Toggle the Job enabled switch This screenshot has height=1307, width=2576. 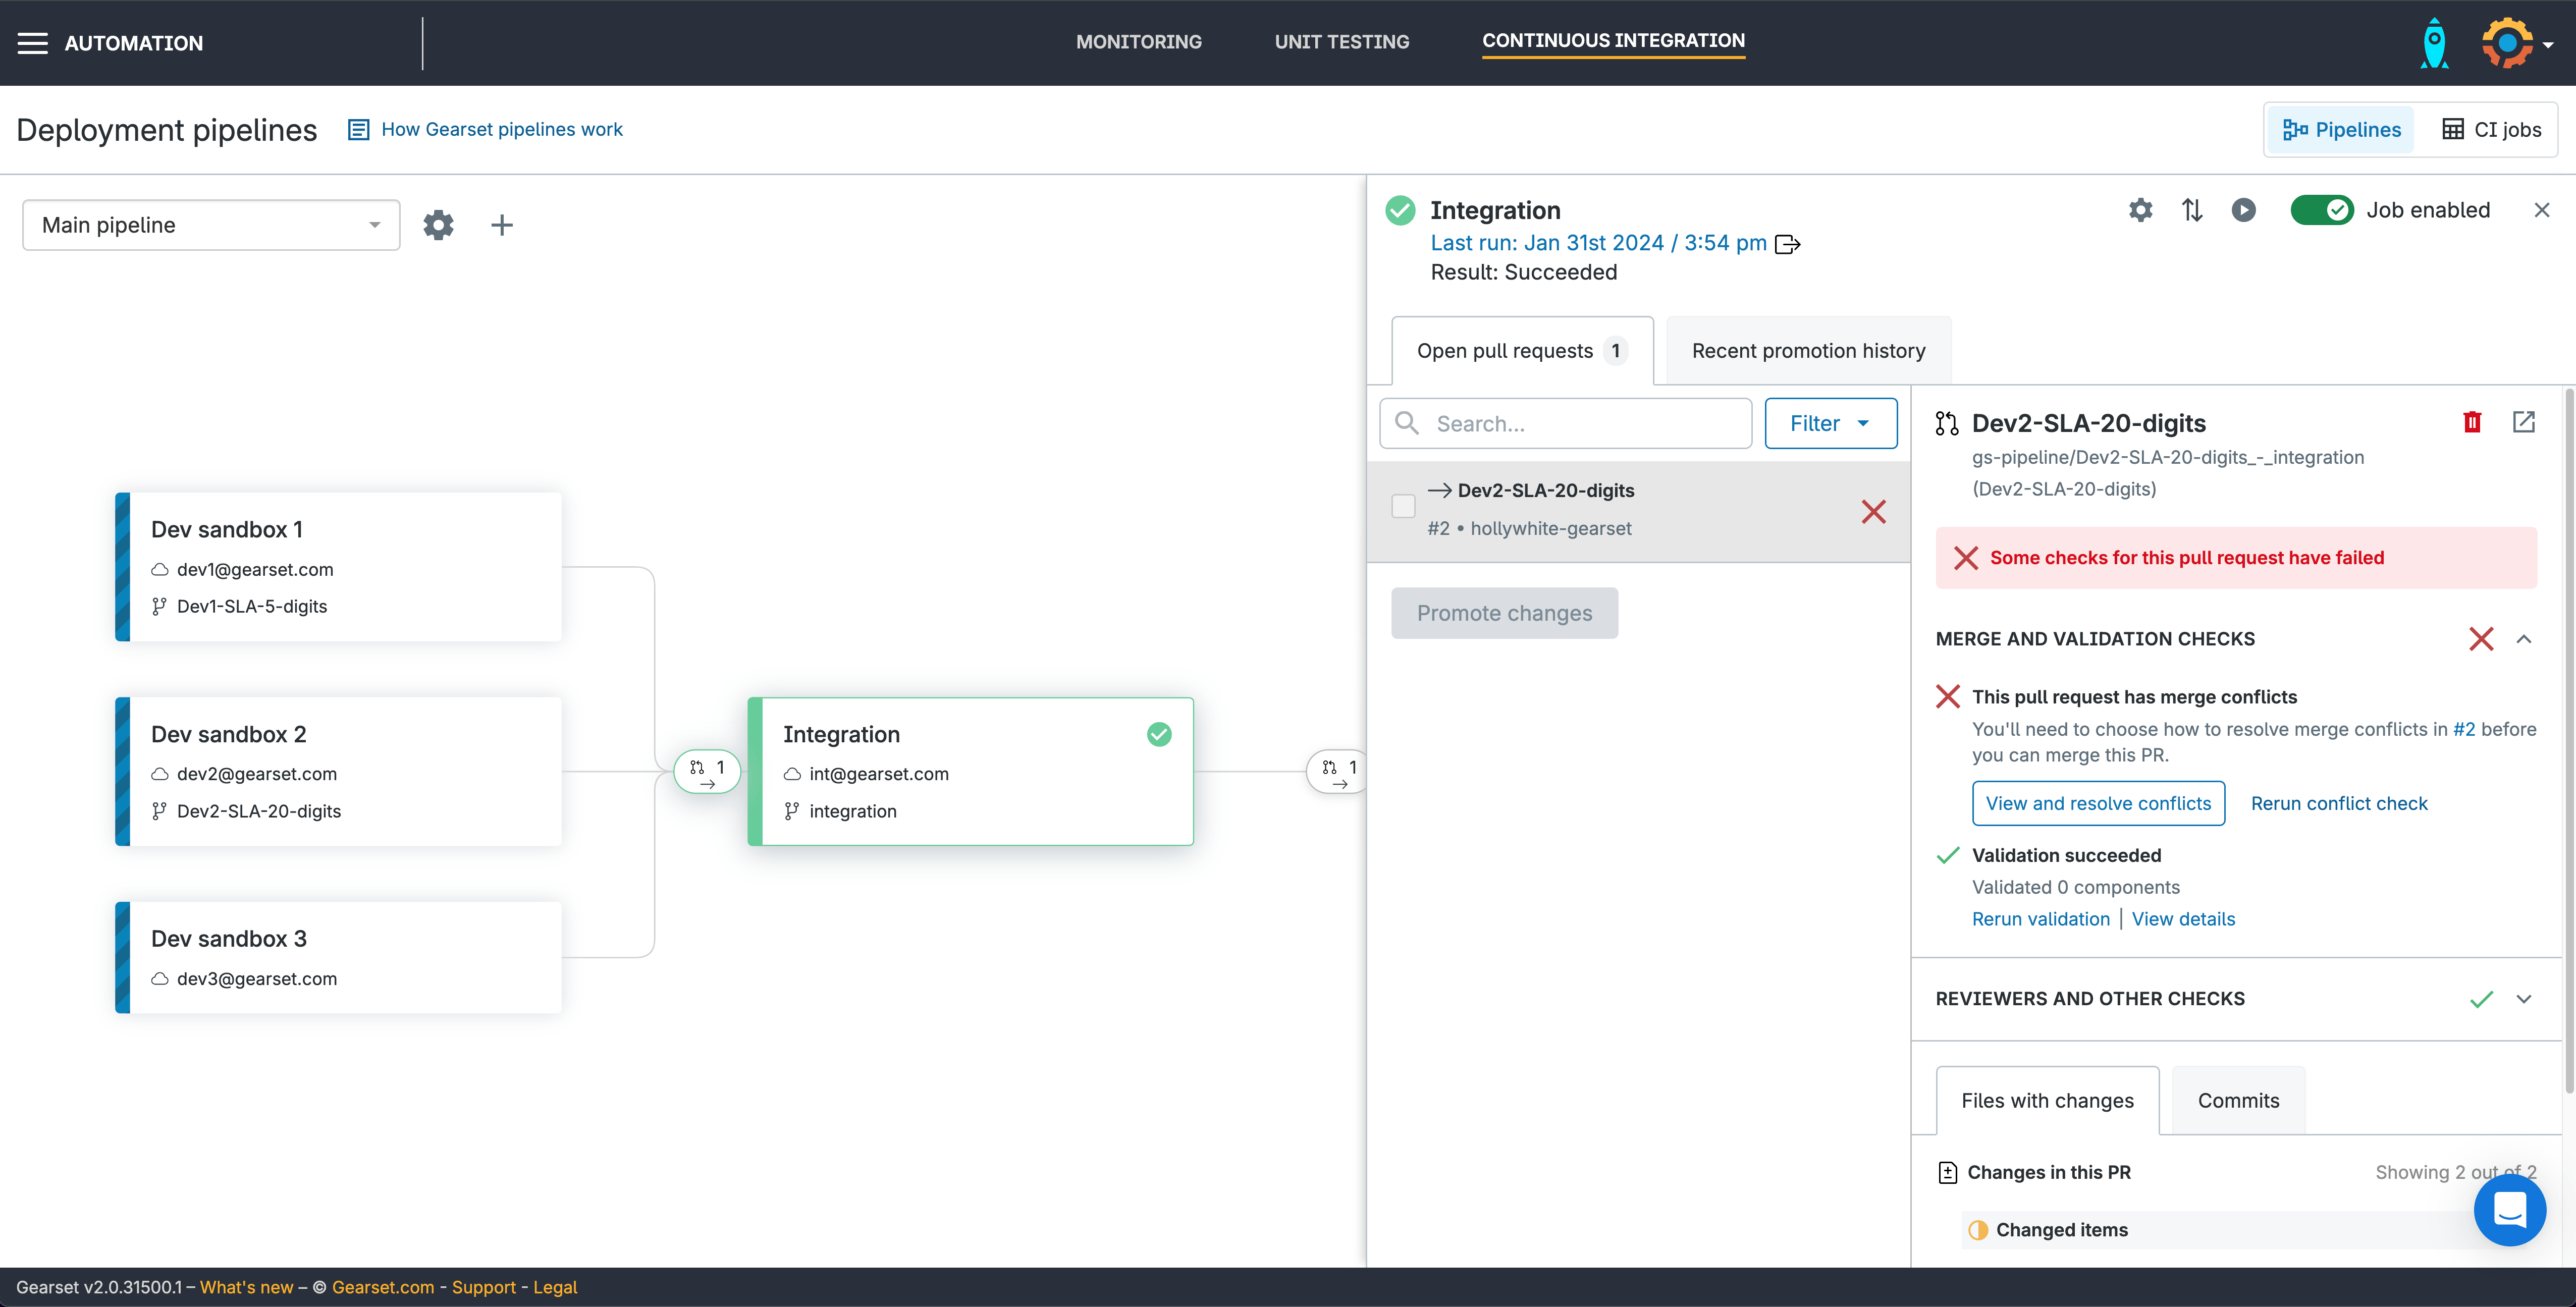tap(2322, 210)
